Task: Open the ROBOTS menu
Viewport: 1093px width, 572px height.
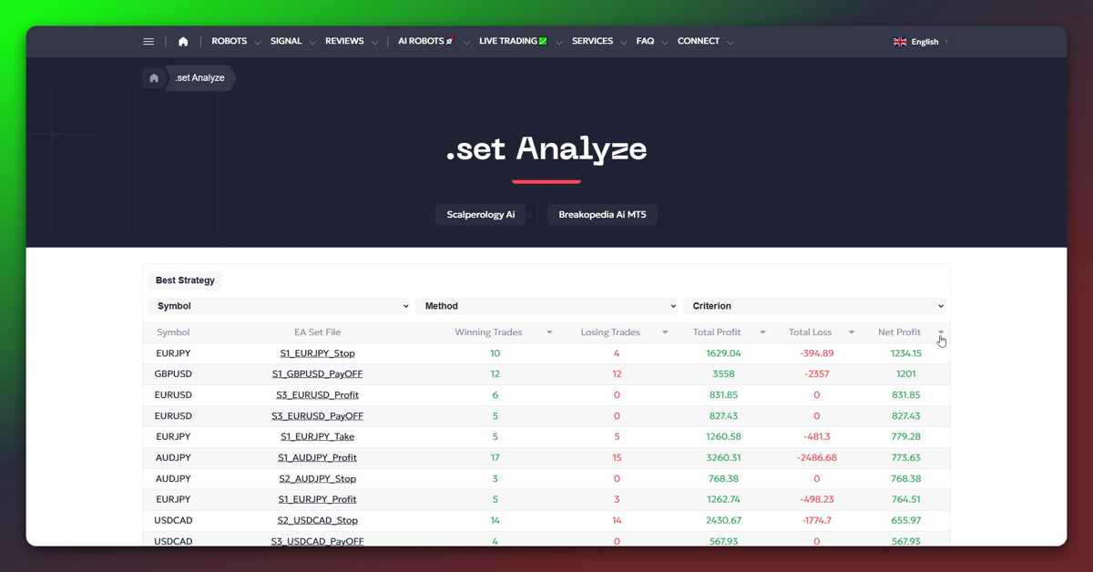Action: click(x=230, y=41)
